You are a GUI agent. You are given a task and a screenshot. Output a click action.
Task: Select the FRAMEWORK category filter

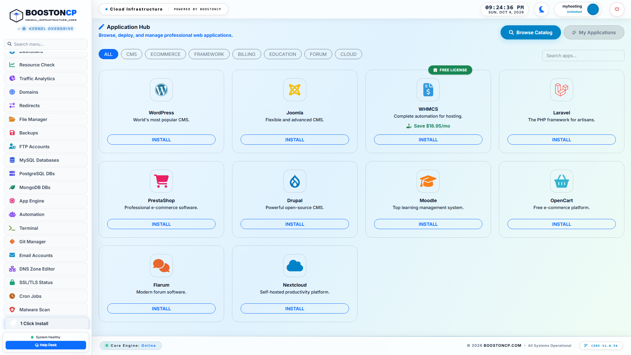tap(209, 54)
